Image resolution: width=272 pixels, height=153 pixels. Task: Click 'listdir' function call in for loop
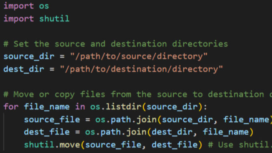pos(124,107)
